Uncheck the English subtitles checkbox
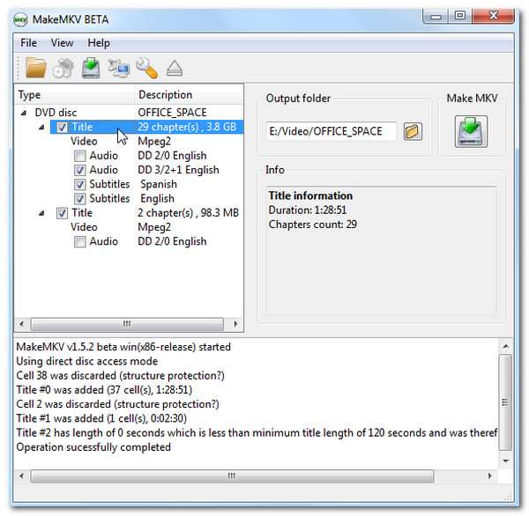Image resolution: width=529 pixels, height=516 pixels. (x=79, y=198)
